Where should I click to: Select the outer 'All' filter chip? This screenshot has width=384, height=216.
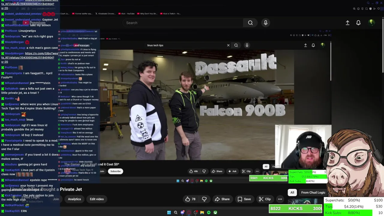292,193
